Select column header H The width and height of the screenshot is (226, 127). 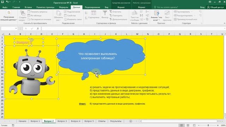click(x=84, y=34)
